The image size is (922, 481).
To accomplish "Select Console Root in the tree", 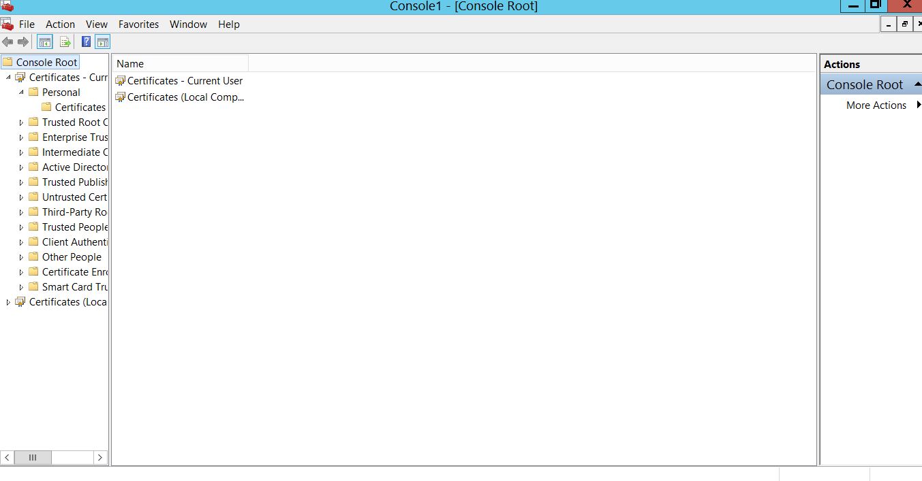I will tap(46, 62).
